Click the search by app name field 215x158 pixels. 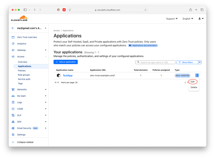pos(156,62)
